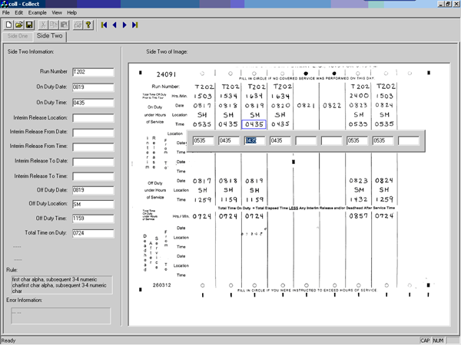Click the Interim Release From Time field
461x345 pixels.
(93, 147)
